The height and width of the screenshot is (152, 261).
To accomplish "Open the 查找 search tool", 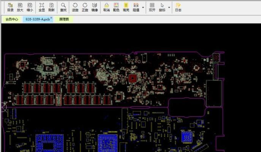I will click(63, 7).
